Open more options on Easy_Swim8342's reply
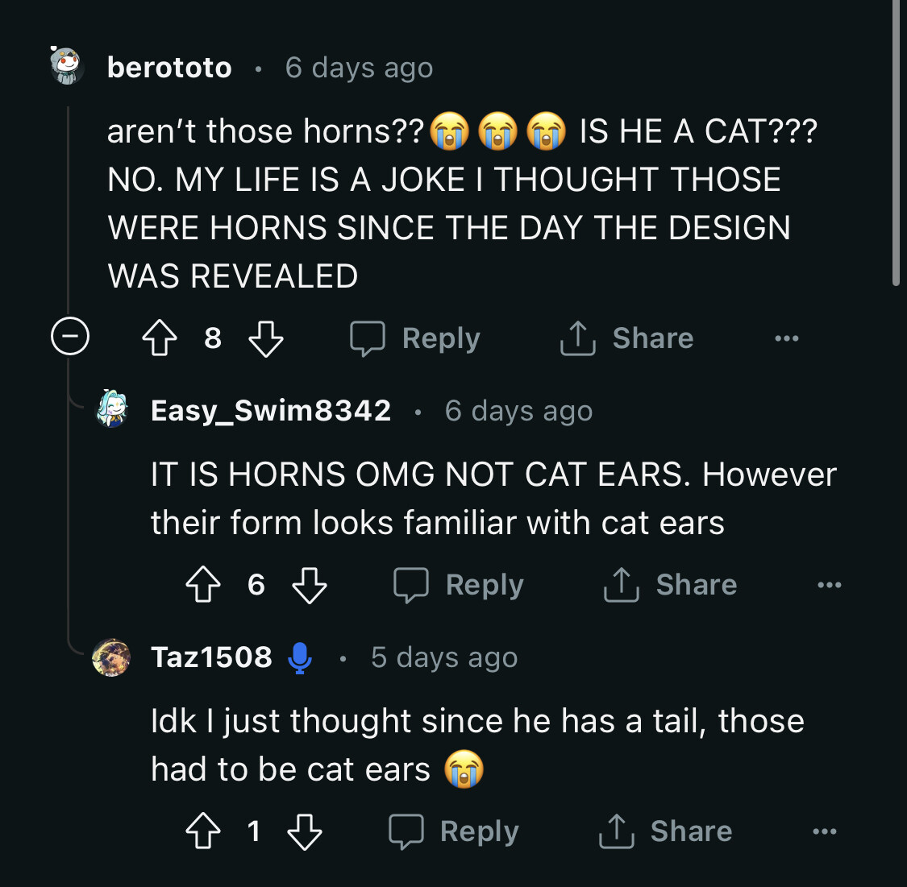This screenshot has width=907, height=887. (x=829, y=585)
